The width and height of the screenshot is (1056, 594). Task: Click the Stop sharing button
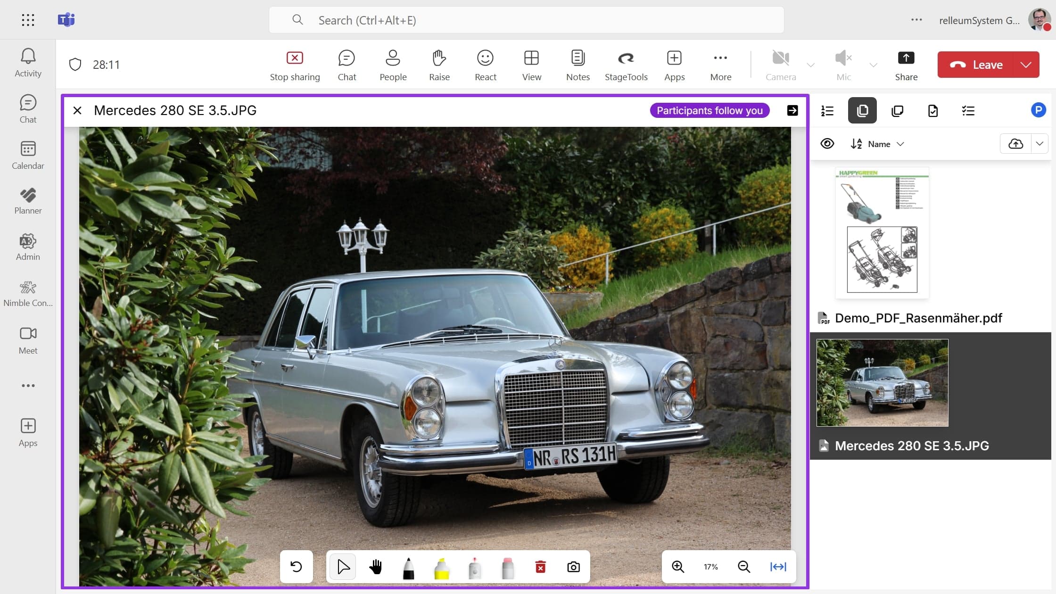tap(295, 65)
